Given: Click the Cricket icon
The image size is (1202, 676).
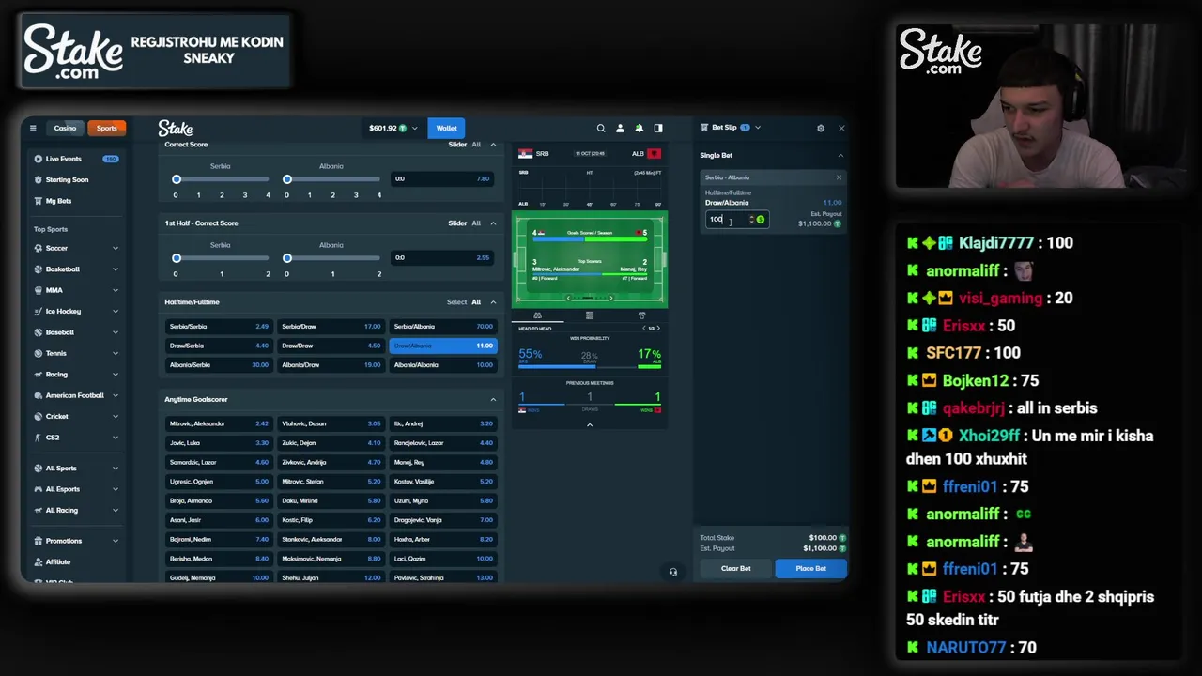Looking at the screenshot, I should [39, 416].
